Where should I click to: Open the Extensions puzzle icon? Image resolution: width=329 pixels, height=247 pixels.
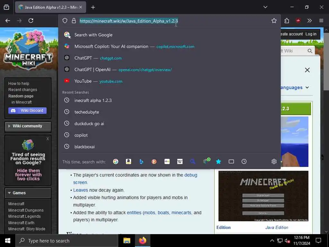287,21
